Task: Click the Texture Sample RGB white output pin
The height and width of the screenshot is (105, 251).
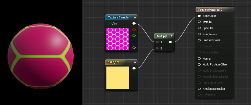Action: coord(134,24)
